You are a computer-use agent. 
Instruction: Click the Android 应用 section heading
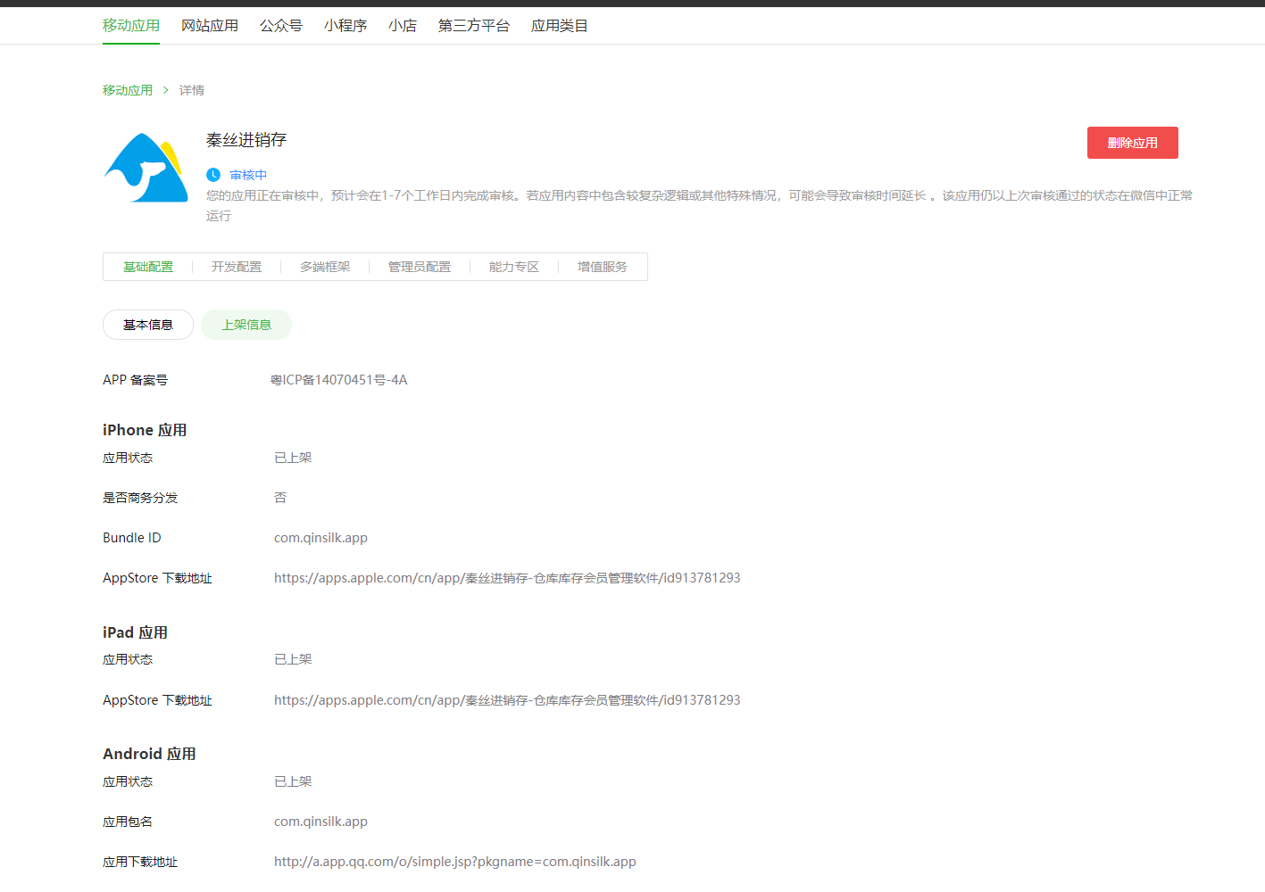pyautogui.click(x=149, y=754)
